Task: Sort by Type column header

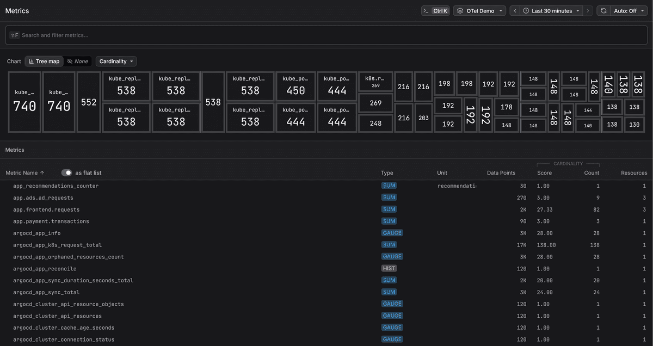Action: [387, 172]
